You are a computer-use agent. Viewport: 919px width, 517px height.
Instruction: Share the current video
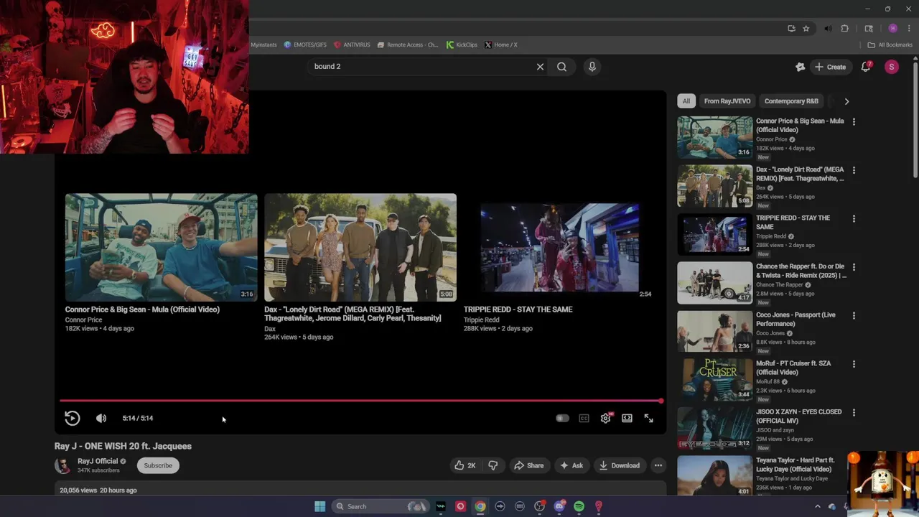coord(529,465)
